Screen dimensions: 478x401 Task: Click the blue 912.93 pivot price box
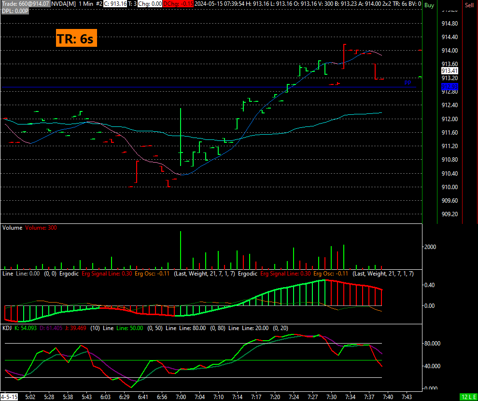(x=450, y=87)
